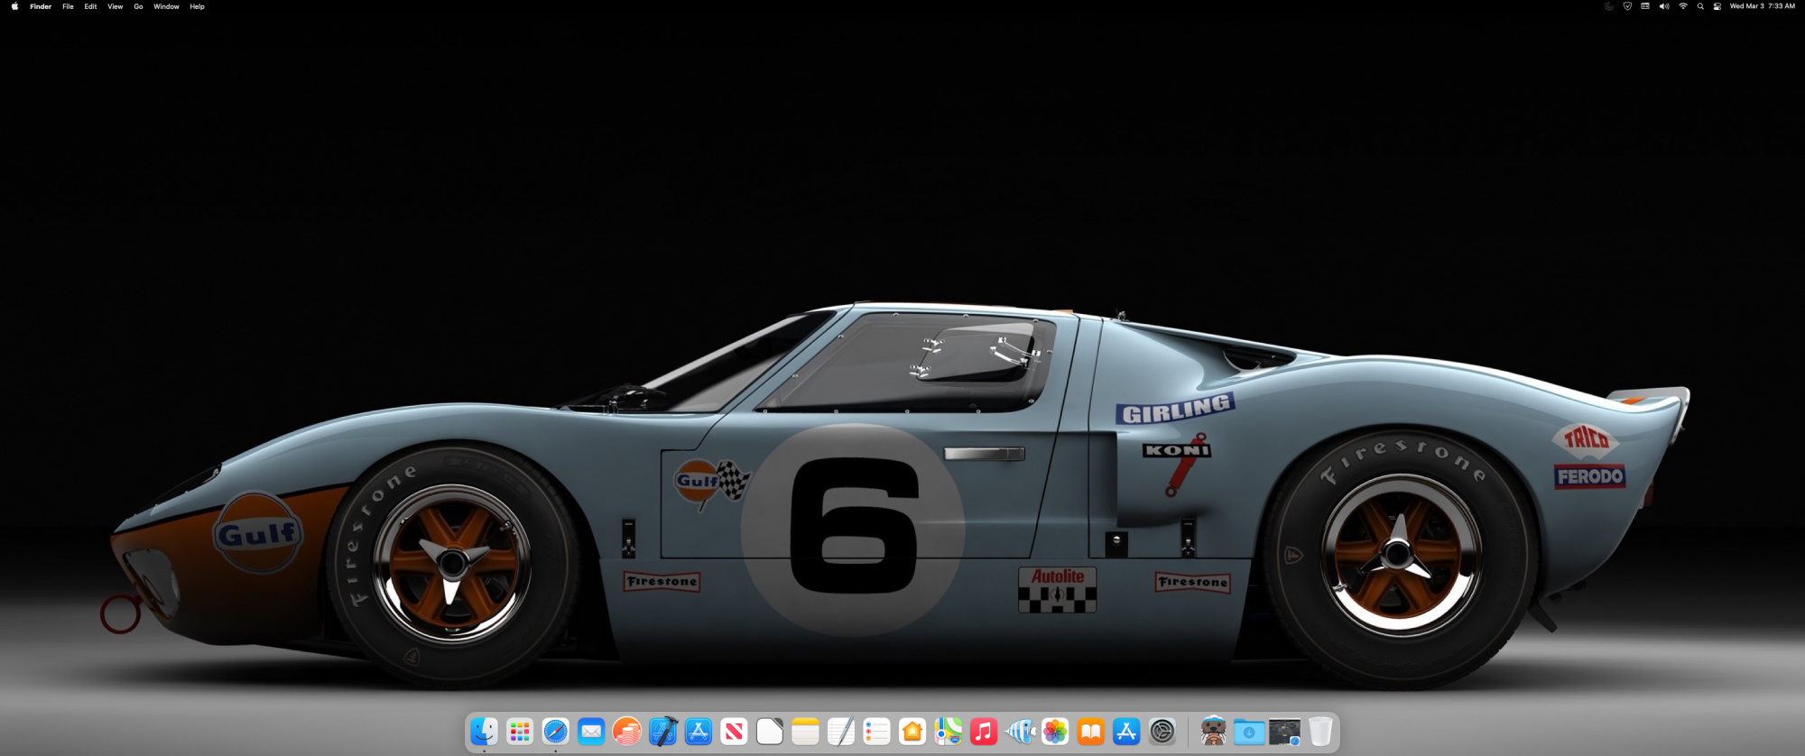Click the date and time clock
Image resolution: width=1805 pixels, height=756 pixels.
[1763, 6]
